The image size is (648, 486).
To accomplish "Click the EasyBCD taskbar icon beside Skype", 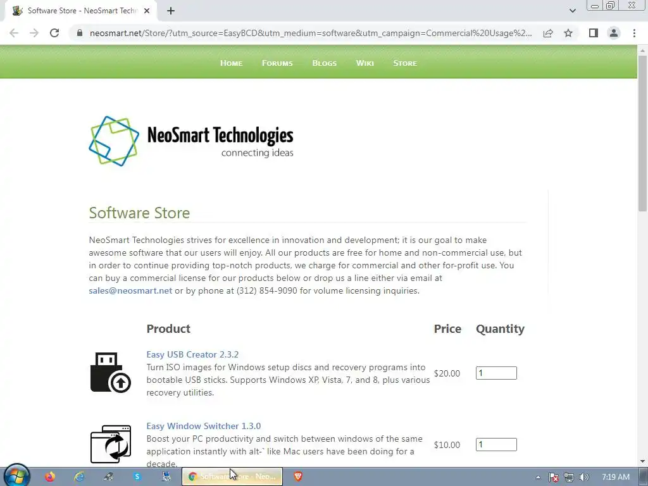I will (166, 477).
